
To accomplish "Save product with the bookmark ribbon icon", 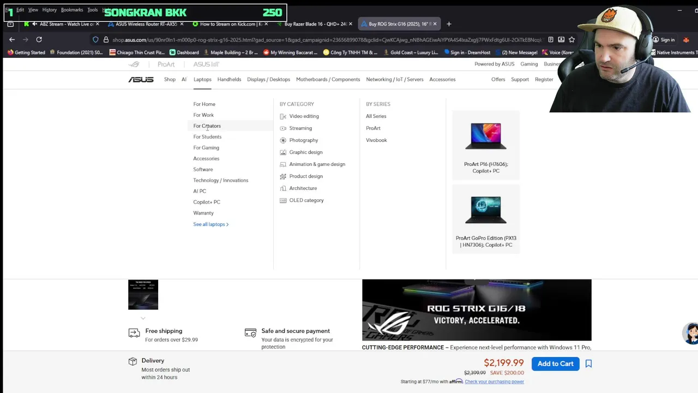I will (x=588, y=364).
